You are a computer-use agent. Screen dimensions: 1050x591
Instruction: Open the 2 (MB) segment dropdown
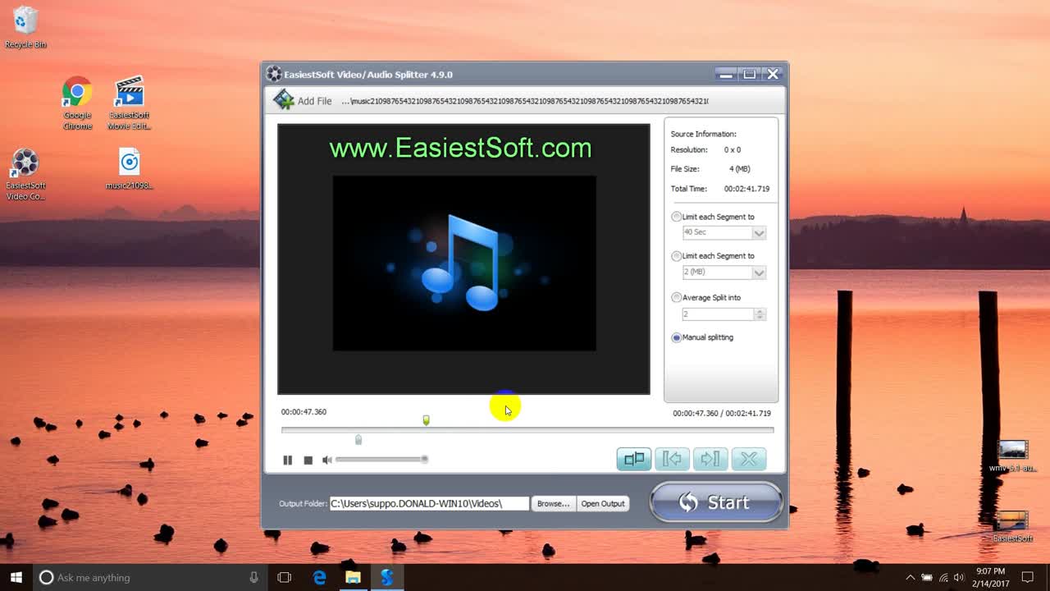[759, 273]
